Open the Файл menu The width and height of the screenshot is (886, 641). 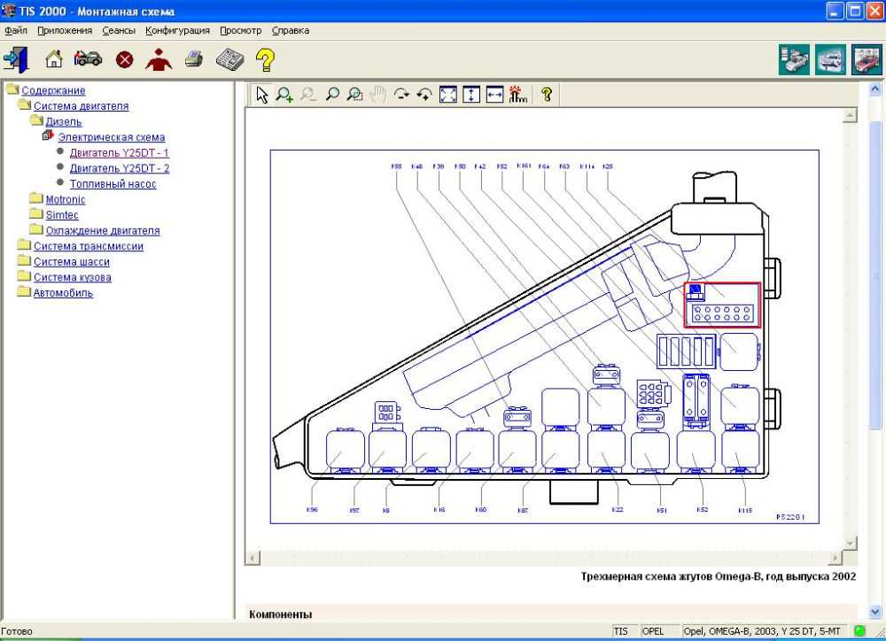click(x=16, y=30)
